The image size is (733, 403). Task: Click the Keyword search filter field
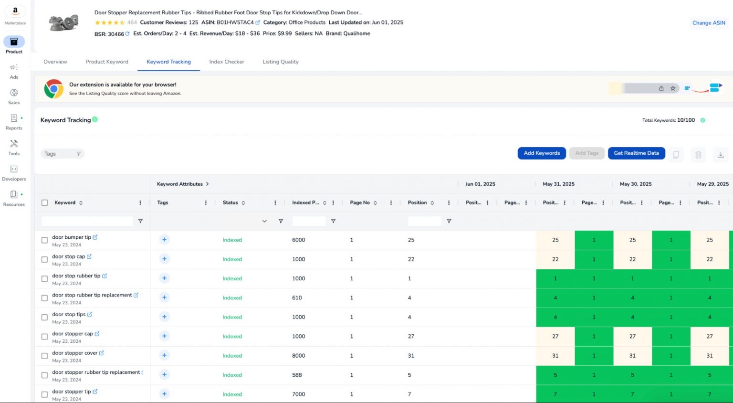(x=87, y=221)
